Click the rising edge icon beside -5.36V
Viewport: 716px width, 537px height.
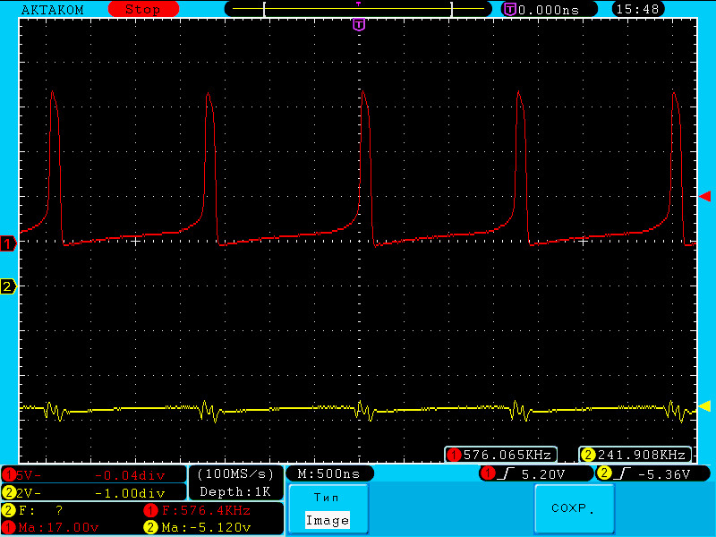pos(621,474)
